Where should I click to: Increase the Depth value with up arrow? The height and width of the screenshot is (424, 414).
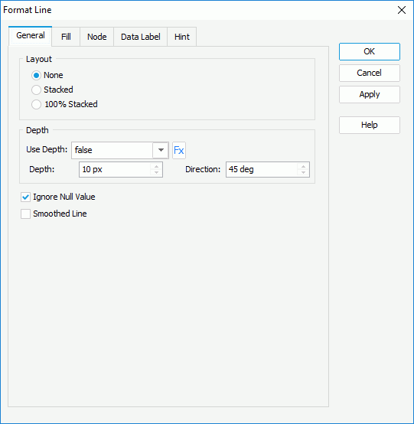click(x=156, y=166)
